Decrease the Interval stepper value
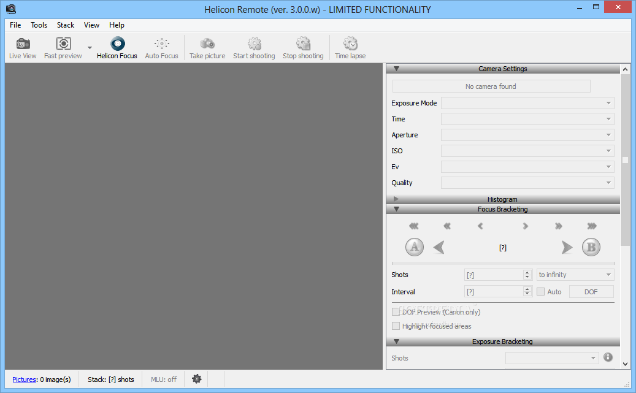The height and width of the screenshot is (393, 636). click(527, 294)
